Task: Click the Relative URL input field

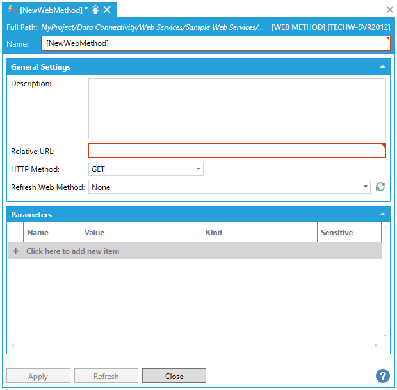Action: pos(237,151)
